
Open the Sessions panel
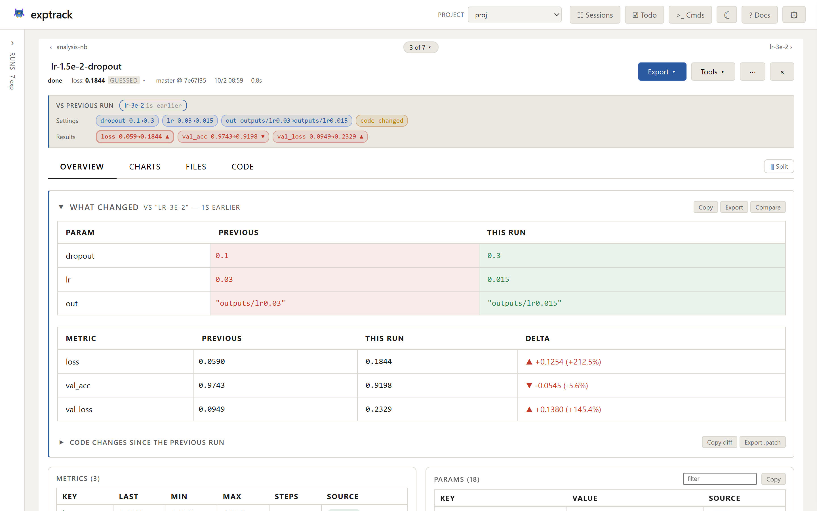[595, 15]
